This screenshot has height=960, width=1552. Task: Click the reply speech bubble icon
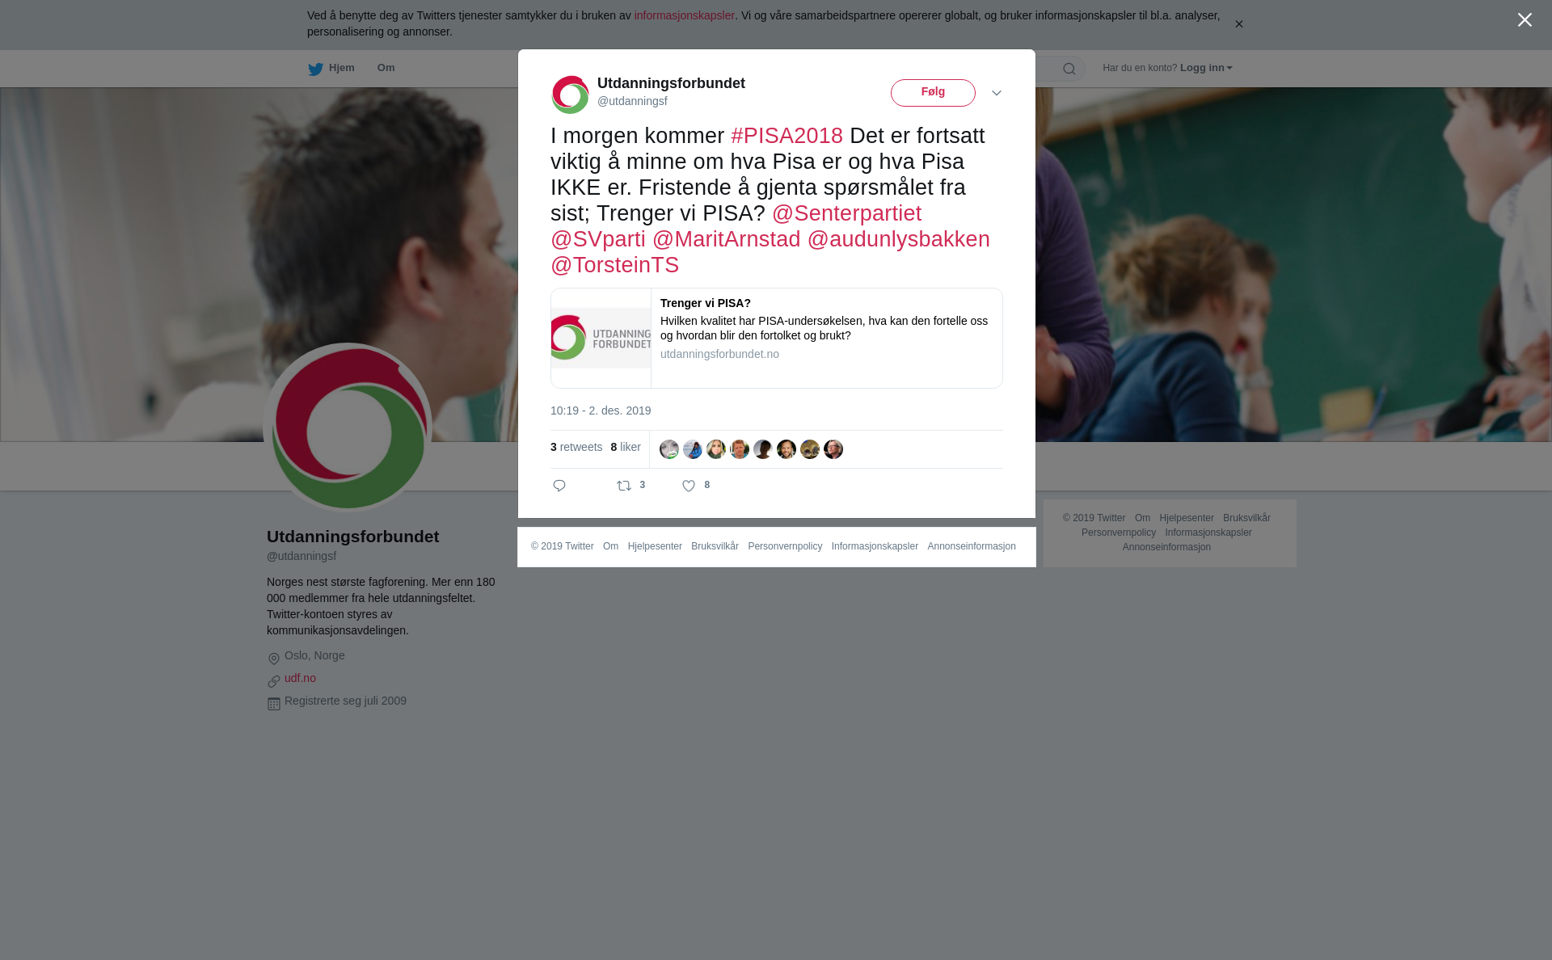[559, 486]
